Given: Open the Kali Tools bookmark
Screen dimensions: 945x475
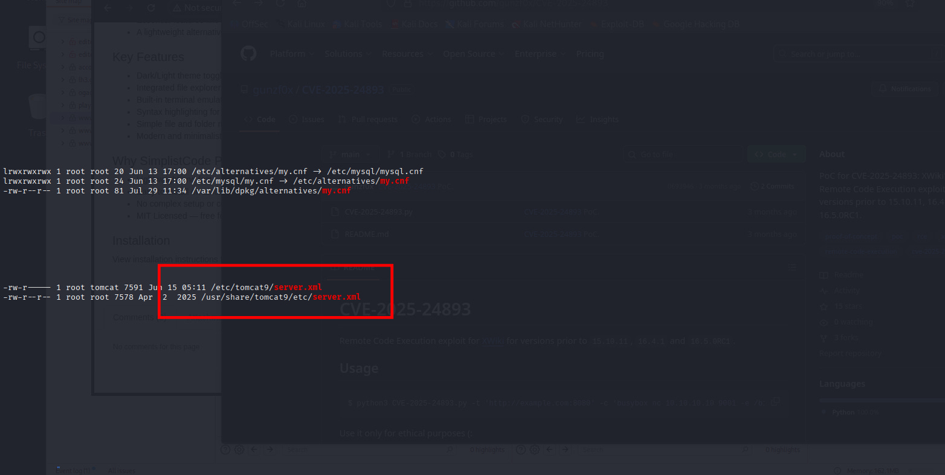Looking at the screenshot, I should click(x=357, y=24).
